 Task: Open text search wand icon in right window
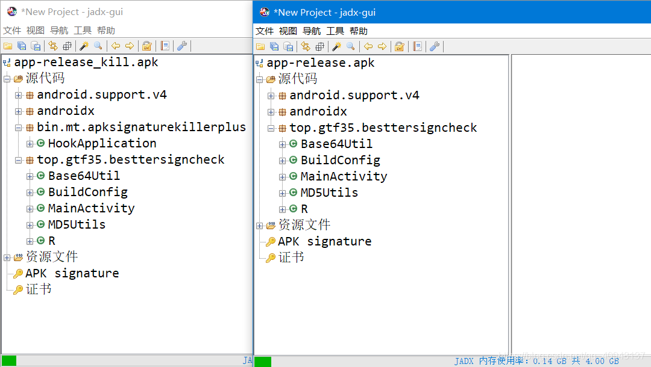337,46
